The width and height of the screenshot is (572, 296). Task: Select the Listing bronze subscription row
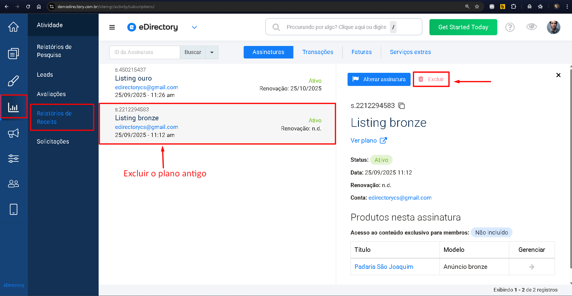tap(217, 124)
